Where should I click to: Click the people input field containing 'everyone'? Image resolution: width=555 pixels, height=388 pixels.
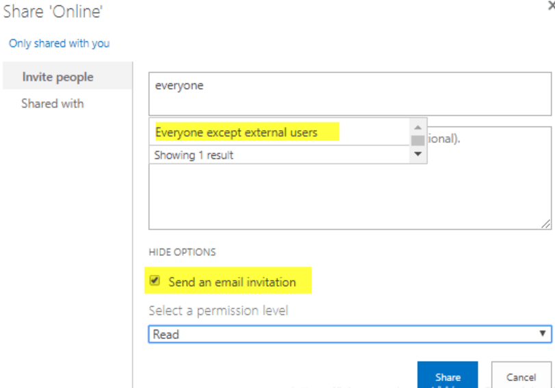click(x=350, y=94)
